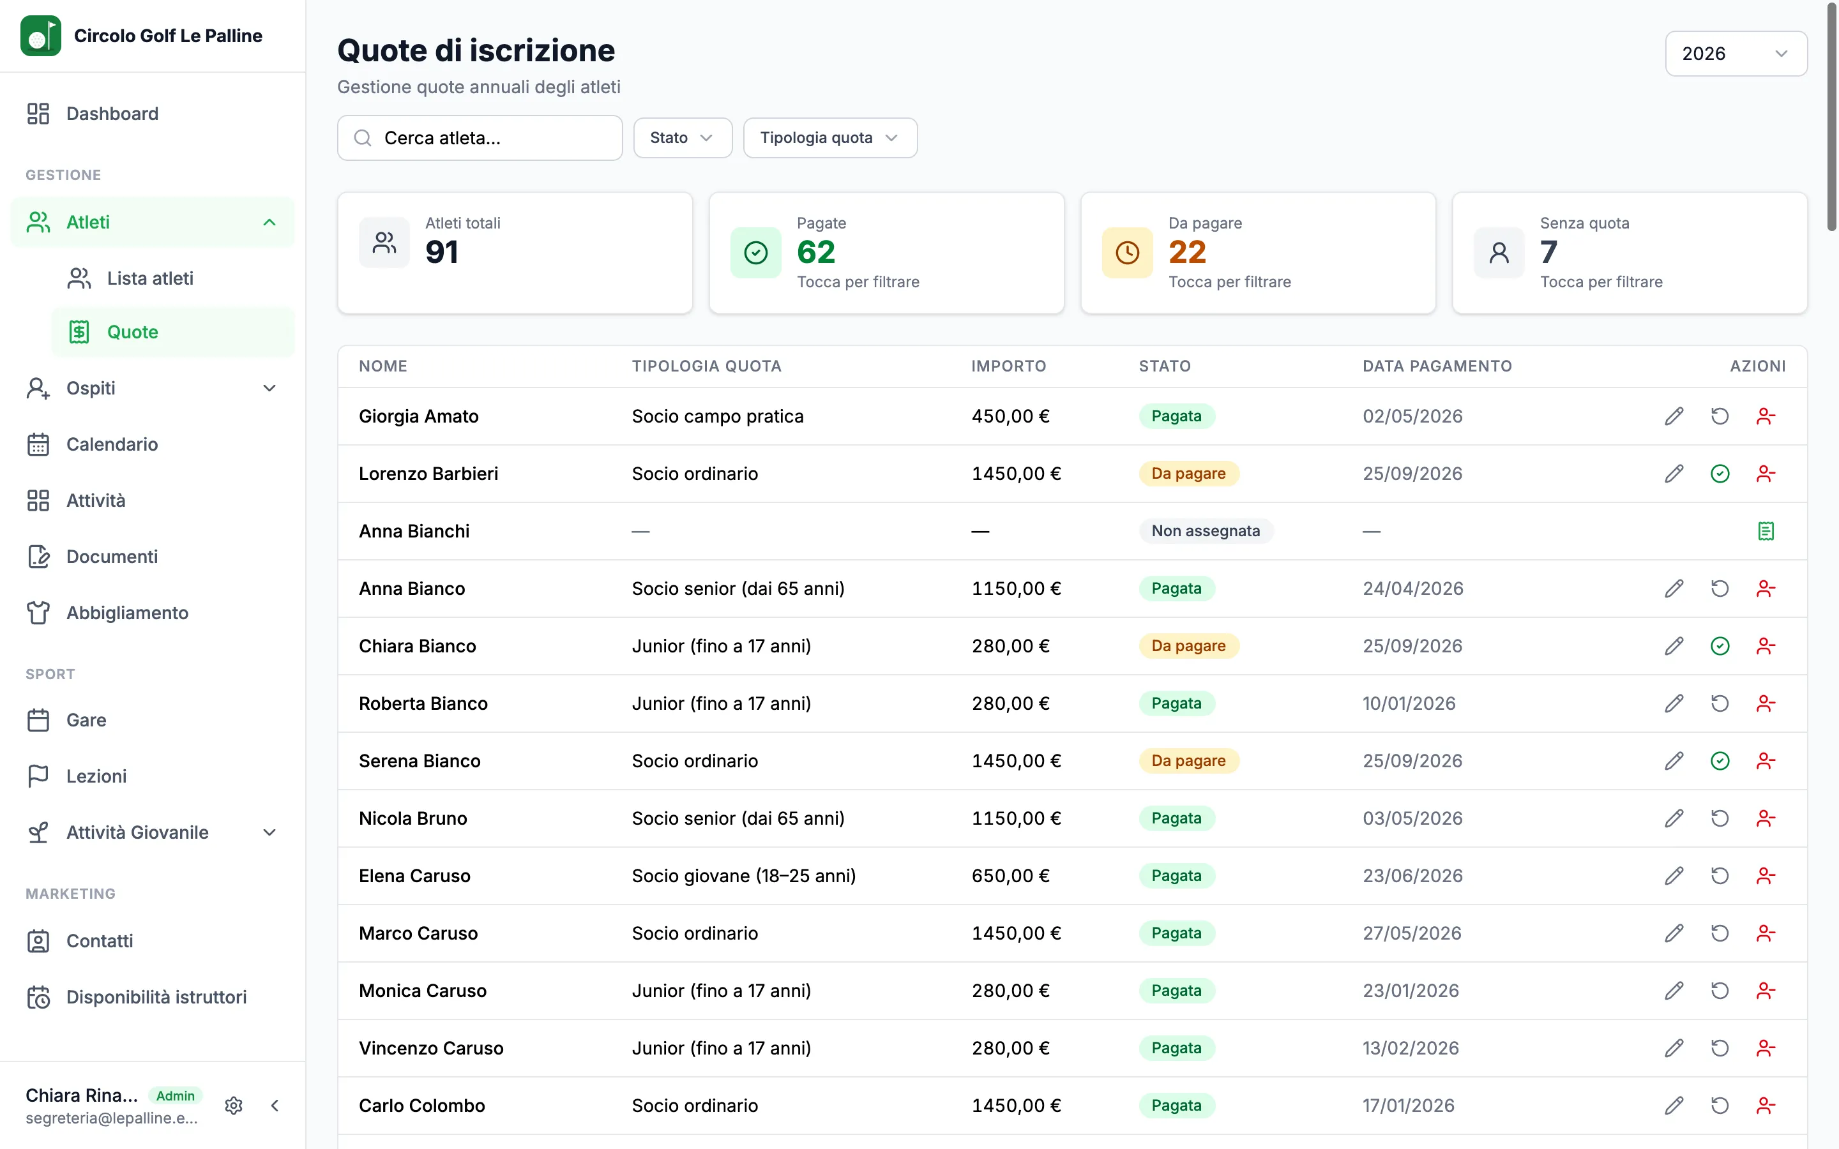Open Contatti under Marketing
Viewport: 1839px width, 1149px height.
pyautogui.click(x=153, y=942)
